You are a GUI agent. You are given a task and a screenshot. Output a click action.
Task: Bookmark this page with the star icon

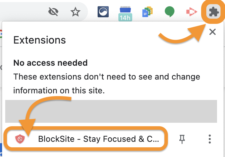(x=75, y=12)
